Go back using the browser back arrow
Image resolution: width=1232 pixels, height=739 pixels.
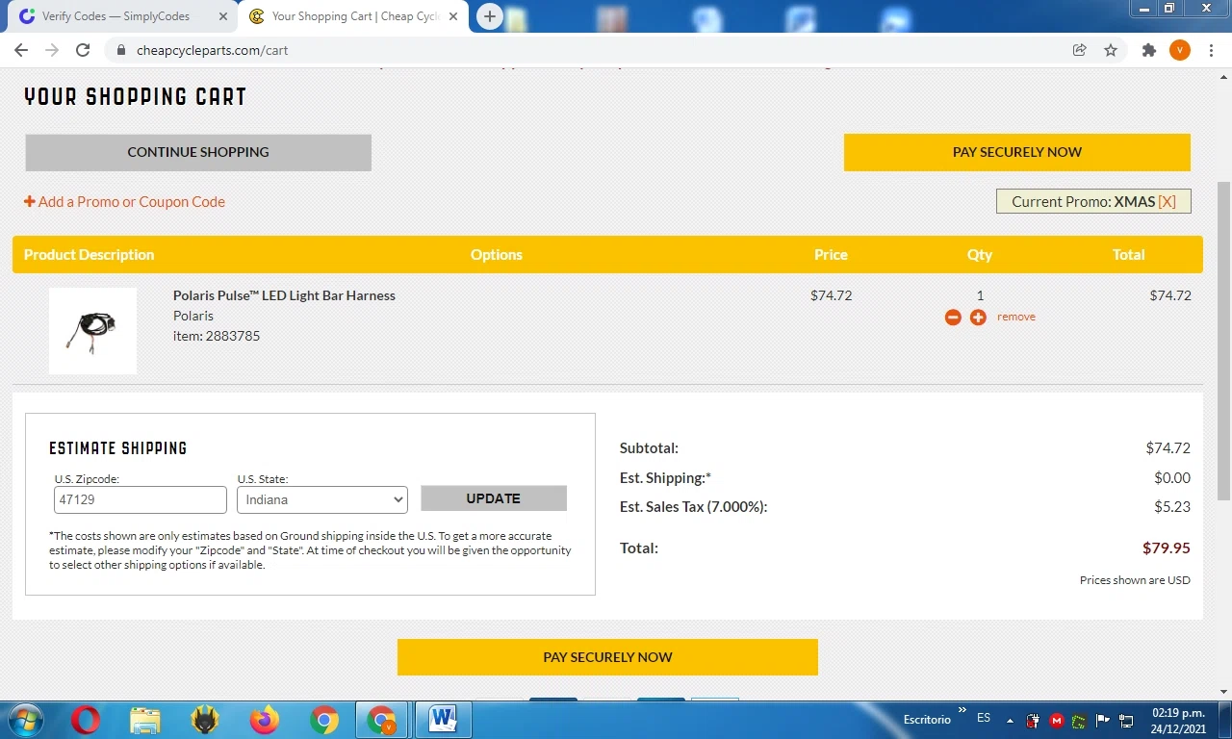[x=21, y=50]
